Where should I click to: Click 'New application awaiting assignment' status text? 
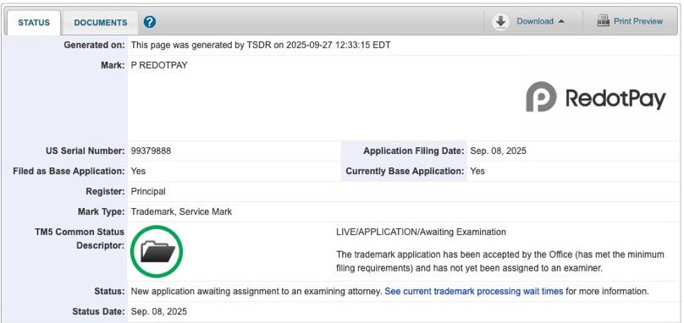[x=256, y=291]
